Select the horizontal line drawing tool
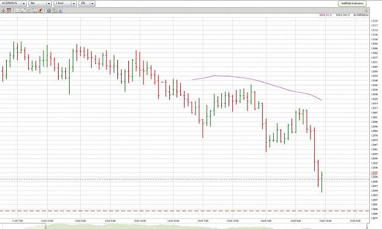The height and width of the screenshot is (229, 382). tap(18, 10)
